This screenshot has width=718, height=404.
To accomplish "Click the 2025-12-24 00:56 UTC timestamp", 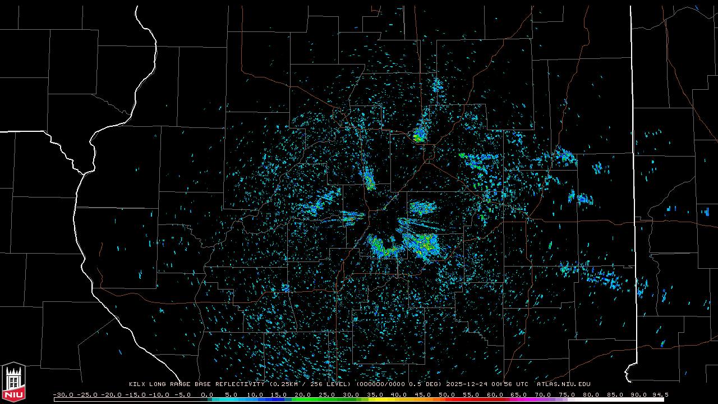I will click(487, 384).
